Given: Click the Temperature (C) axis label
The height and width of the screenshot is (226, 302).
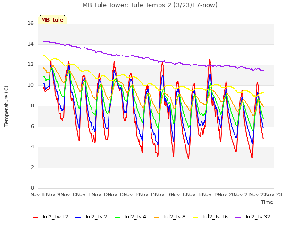Looking at the screenshot, I should [6, 106].
